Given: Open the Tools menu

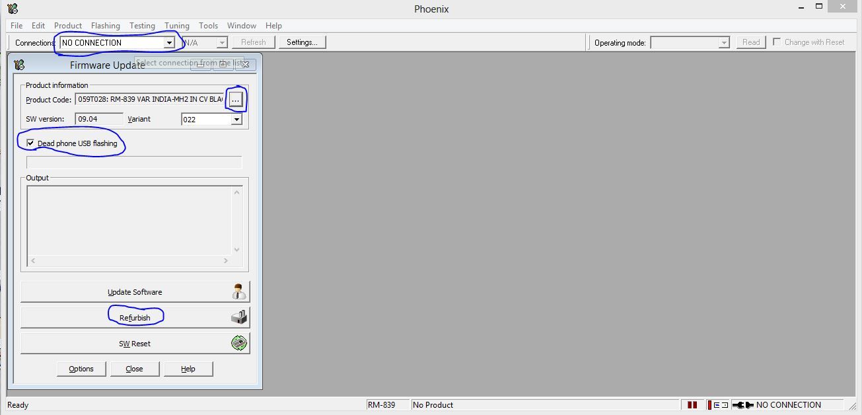Looking at the screenshot, I should click(x=209, y=26).
